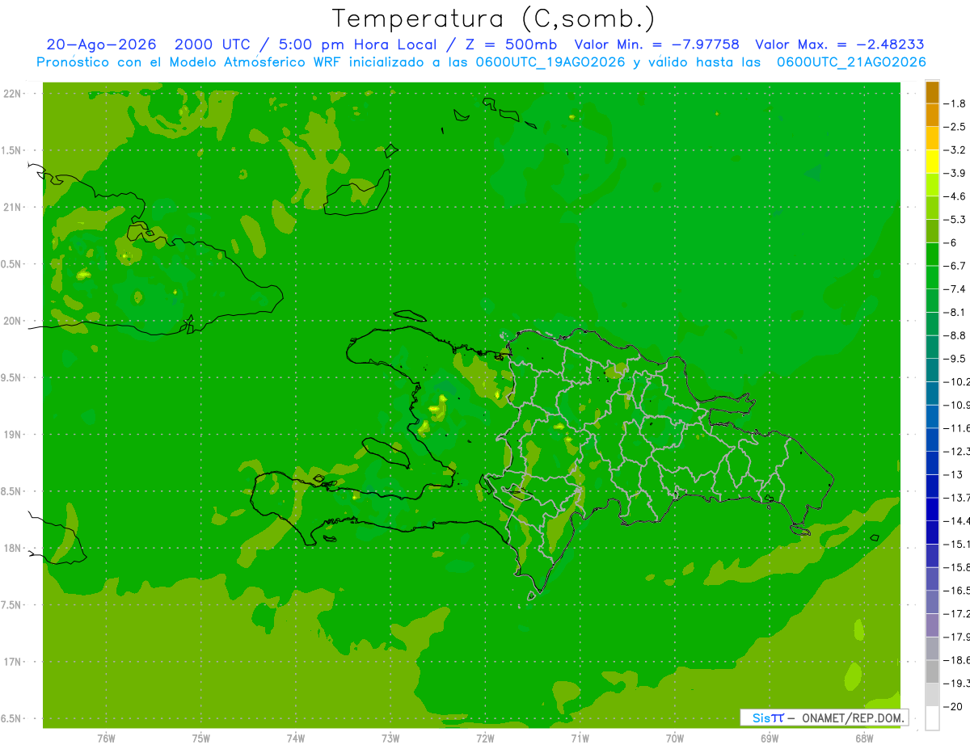Click the 'Valor Max. = -2.48233' readout

tap(840, 44)
